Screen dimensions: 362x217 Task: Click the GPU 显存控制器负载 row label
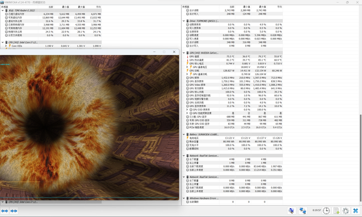pyautogui.click(x=200, y=95)
